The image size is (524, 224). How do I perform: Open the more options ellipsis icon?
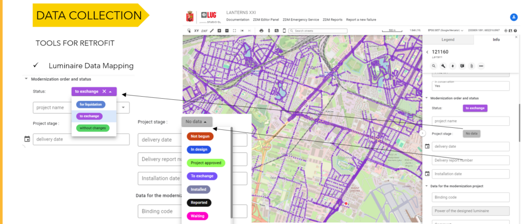pyautogui.click(x=481, y=66)
